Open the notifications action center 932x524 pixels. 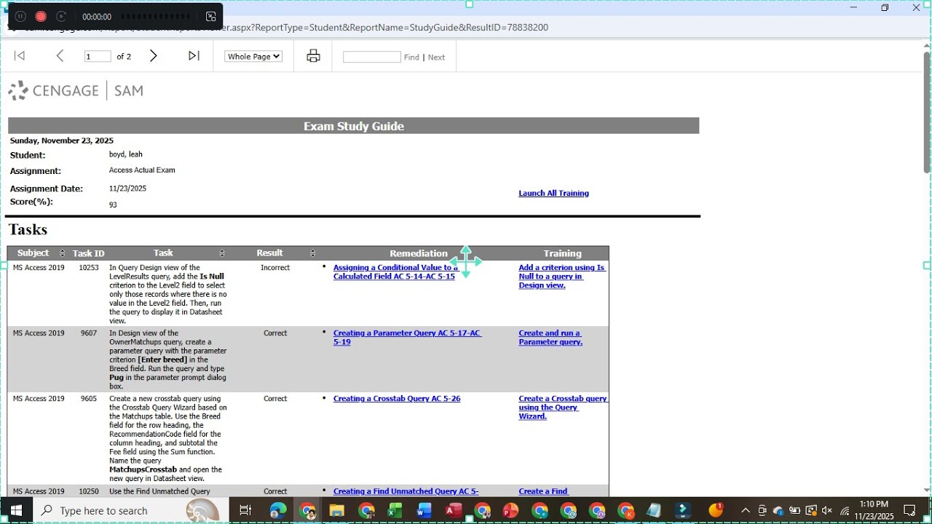click(909, 510)
